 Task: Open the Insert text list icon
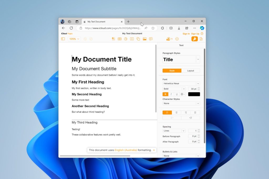[x=113, y=39]
